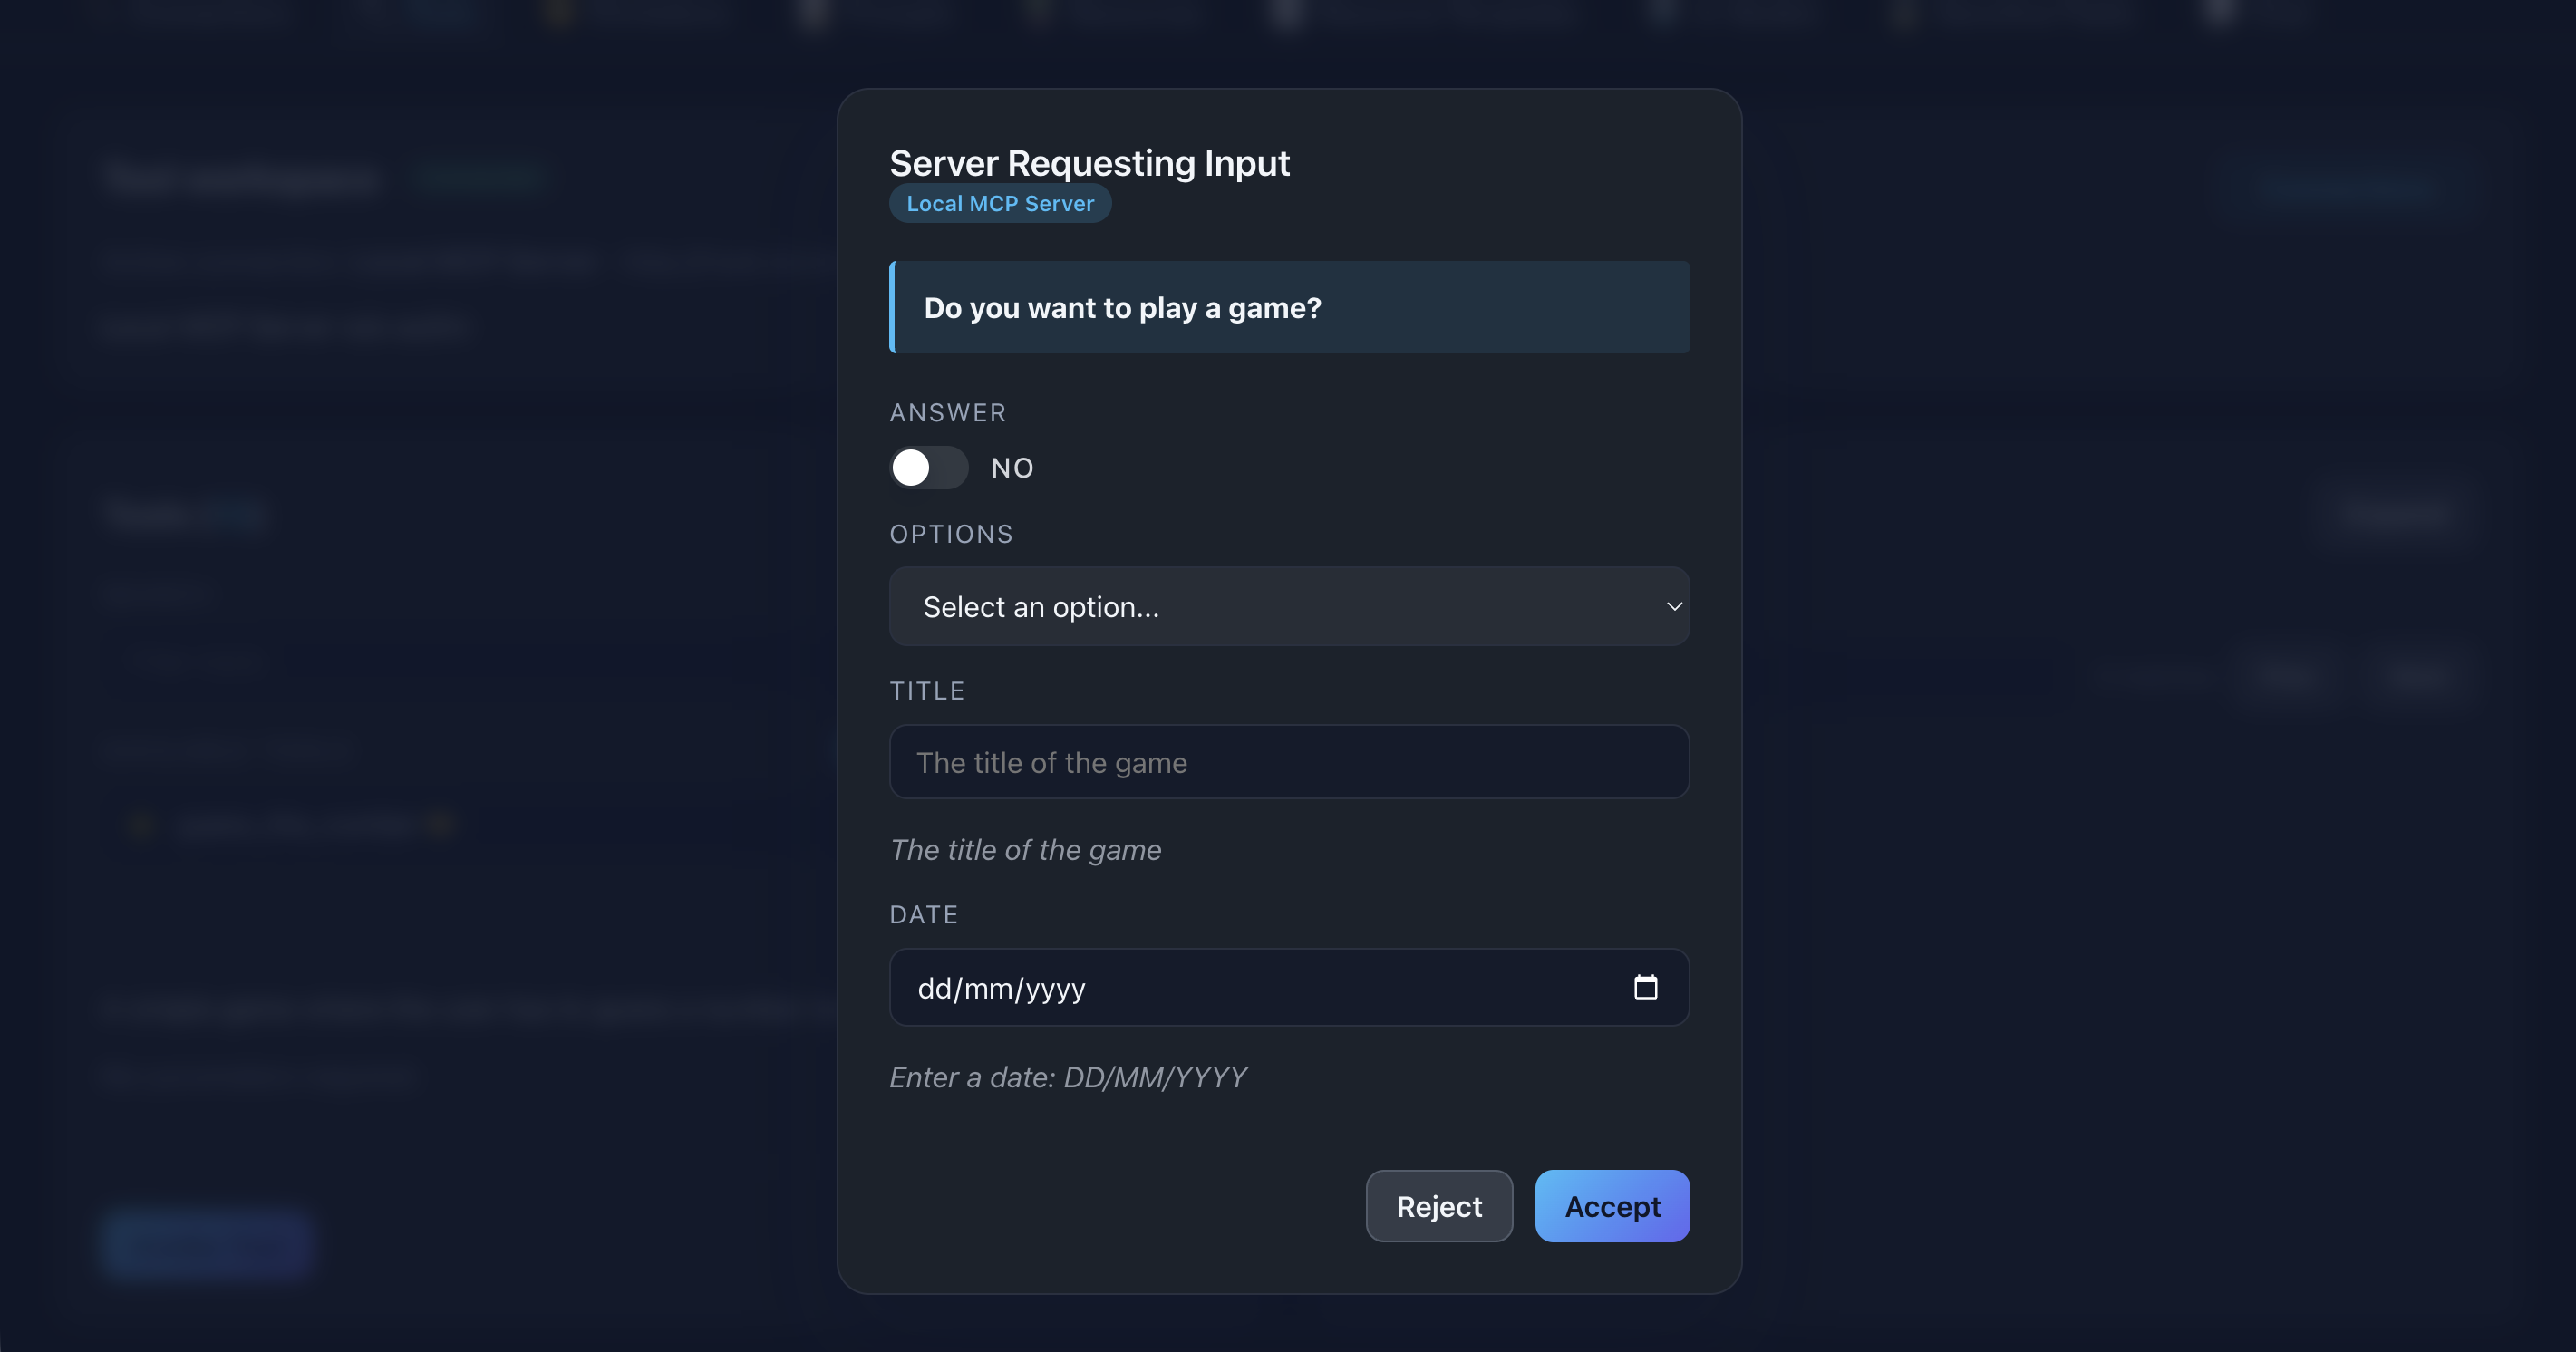Open the 'Select an option...' dropdown
The height and width of the screenshot is (1352, 2576).
pyautogui.click(x=1288, y=607)
